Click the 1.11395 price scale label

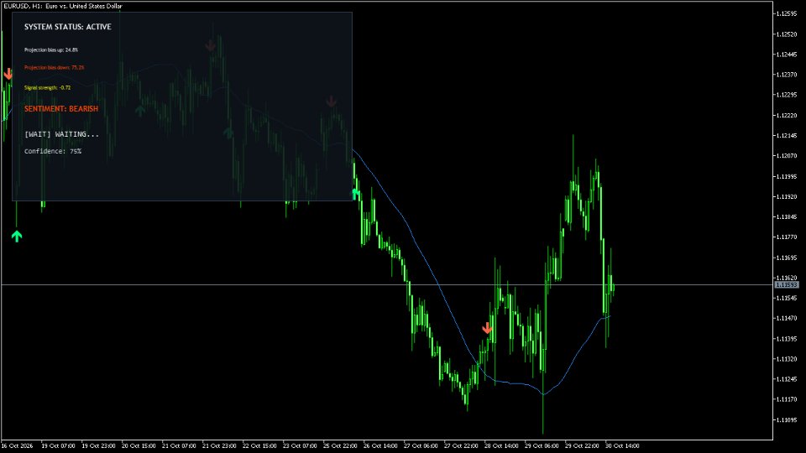click(x=786, y=339)
